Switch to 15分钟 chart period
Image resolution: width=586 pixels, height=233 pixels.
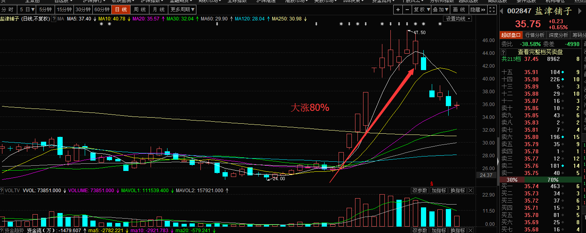[x=64, y=9]
